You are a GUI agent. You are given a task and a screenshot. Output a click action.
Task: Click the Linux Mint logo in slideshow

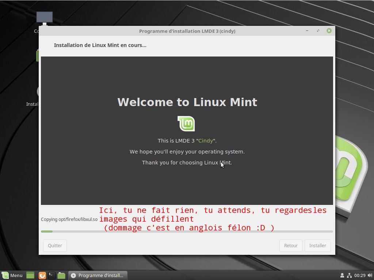point(186,124)
